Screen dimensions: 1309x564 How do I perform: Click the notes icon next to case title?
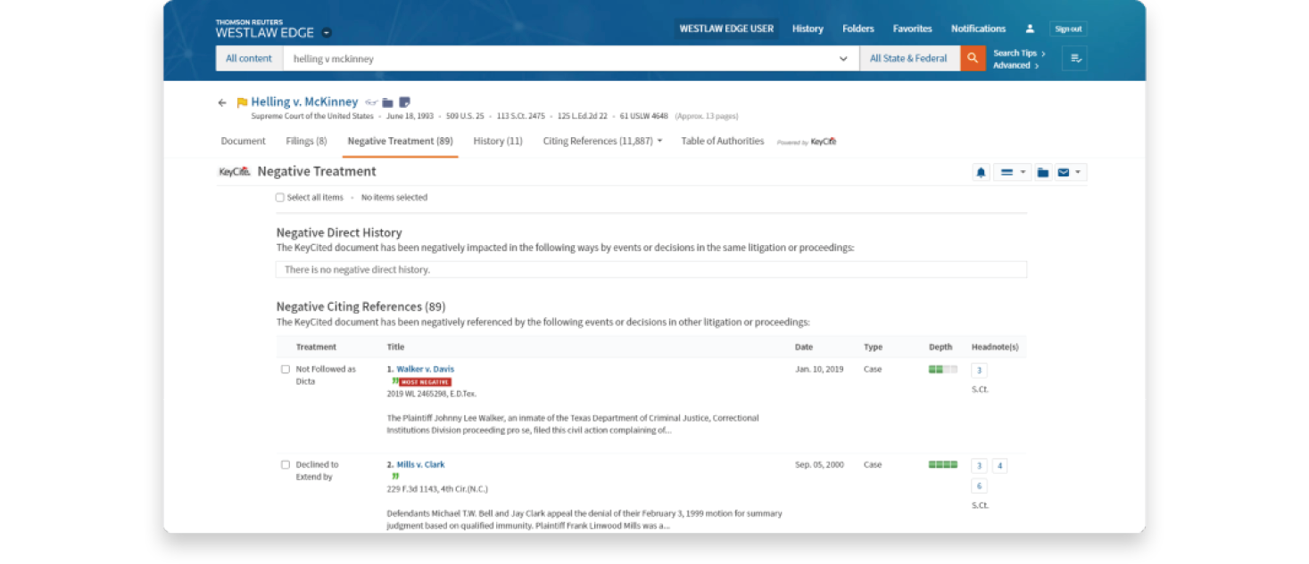pos(404,102)
